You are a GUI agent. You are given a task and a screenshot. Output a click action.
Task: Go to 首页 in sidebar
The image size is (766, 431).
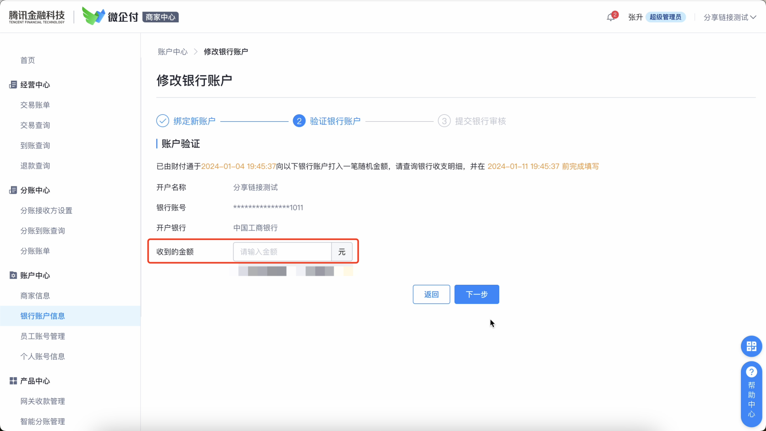tap(28, 60)
